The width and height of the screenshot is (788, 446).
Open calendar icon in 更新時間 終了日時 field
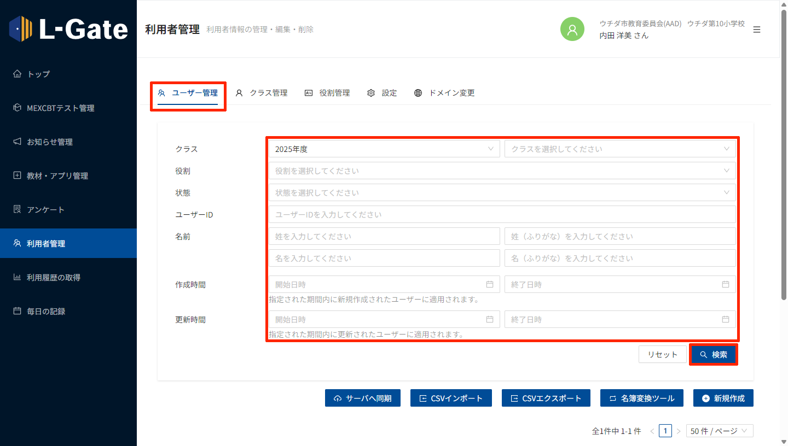coord(726,319)
